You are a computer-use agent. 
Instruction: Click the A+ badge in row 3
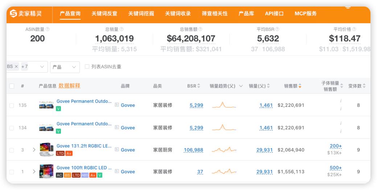[x=69, y=153]
